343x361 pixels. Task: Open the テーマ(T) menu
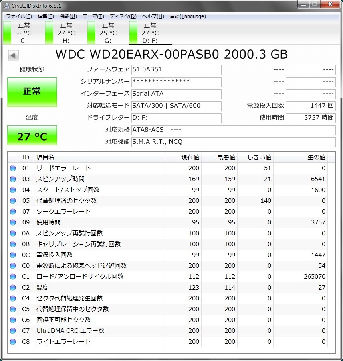click(x=94, y=16)
